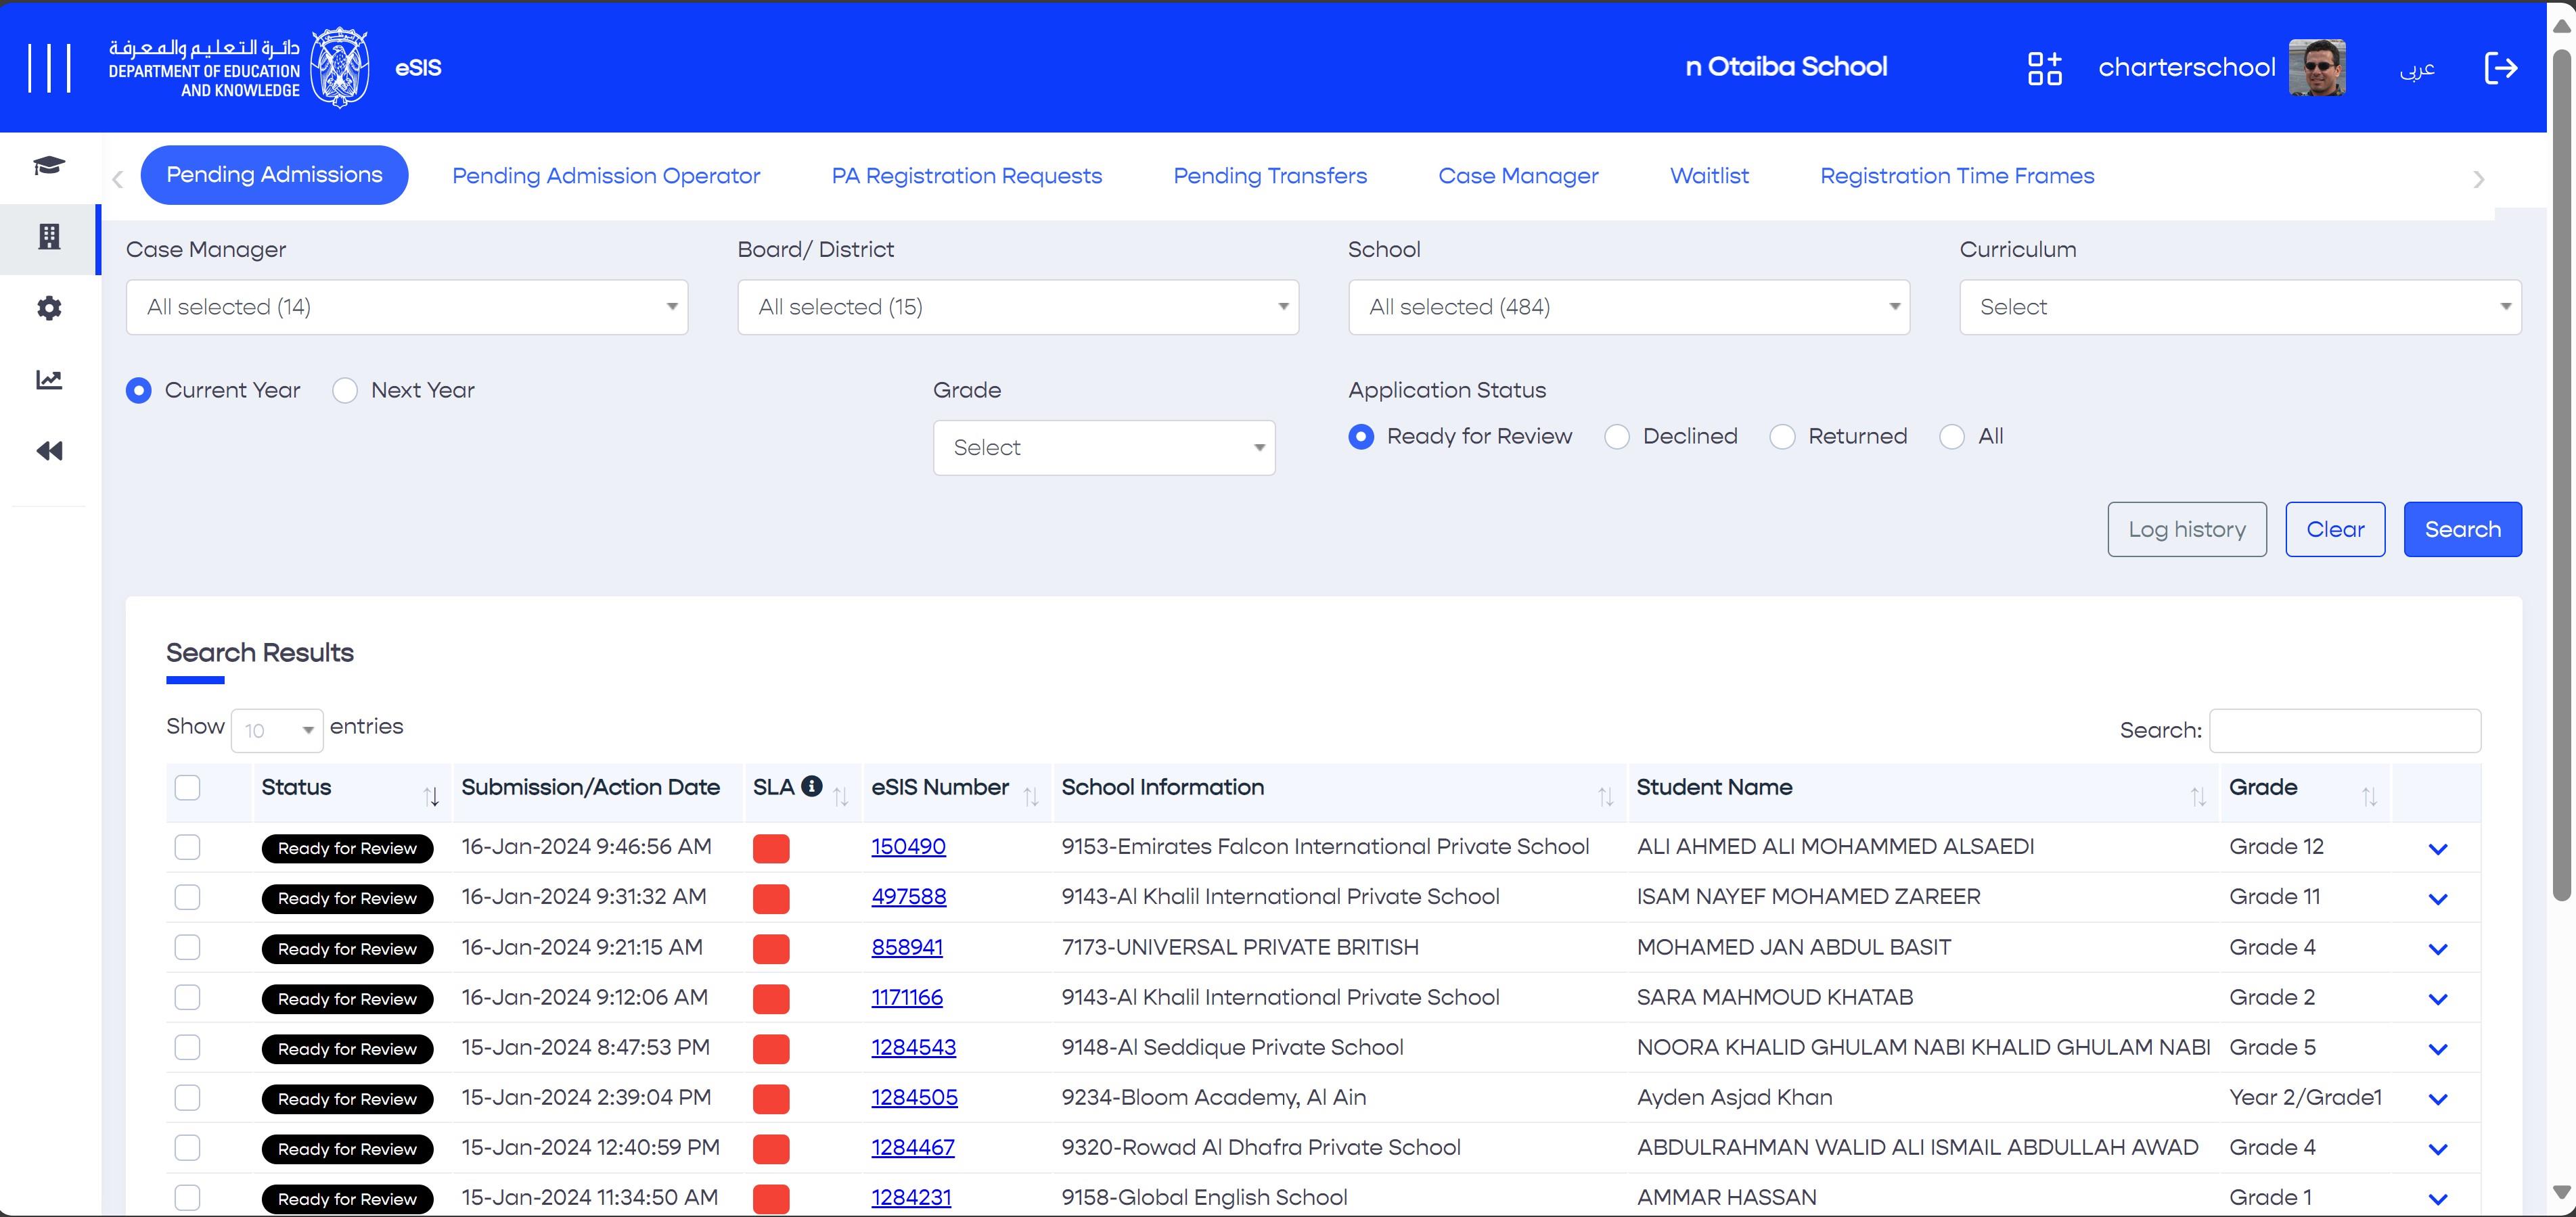Check the row for Ayden Asjad Khan
Image resolution: width=2576 pixels, height=1217 pixels.
187,1097
